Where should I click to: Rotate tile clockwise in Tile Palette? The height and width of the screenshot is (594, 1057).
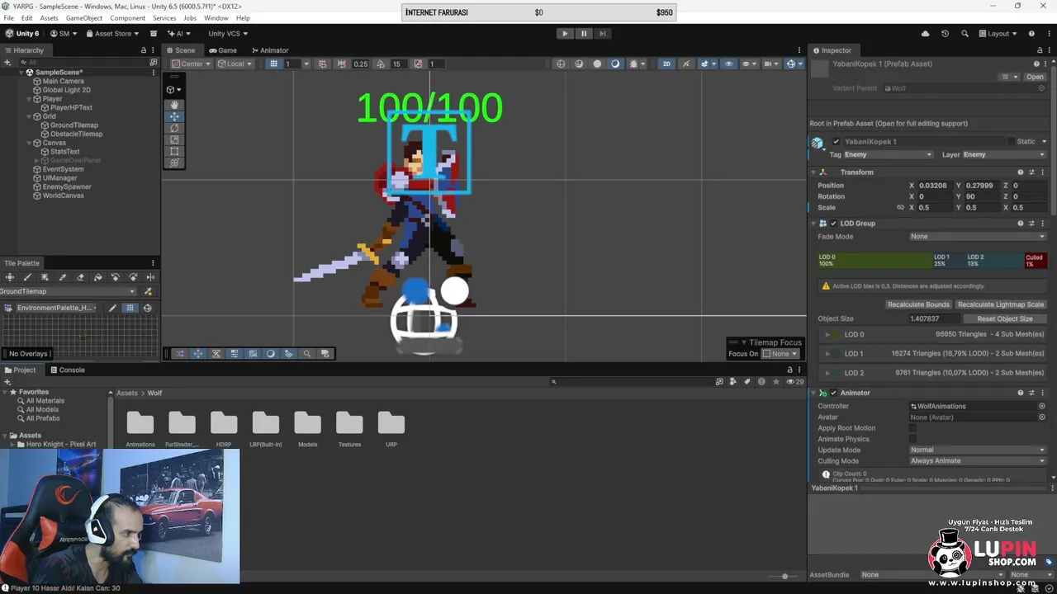pos(133,277)
